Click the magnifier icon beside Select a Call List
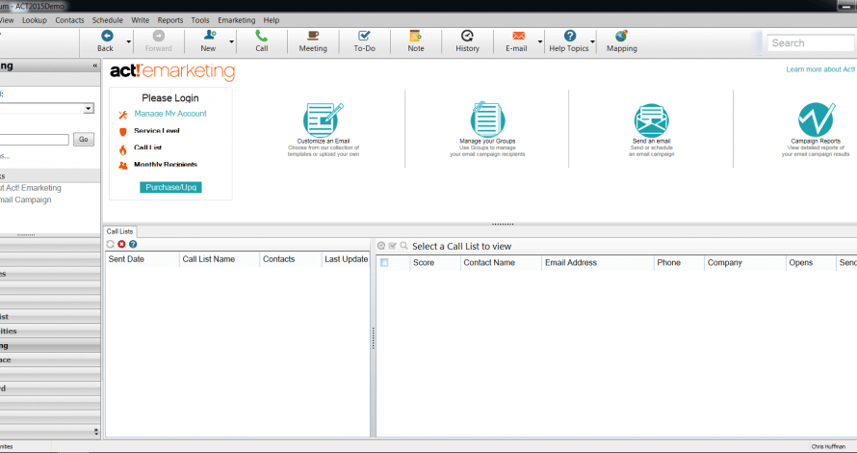This screenshot has width=857, height=453. tap(403, 246)
